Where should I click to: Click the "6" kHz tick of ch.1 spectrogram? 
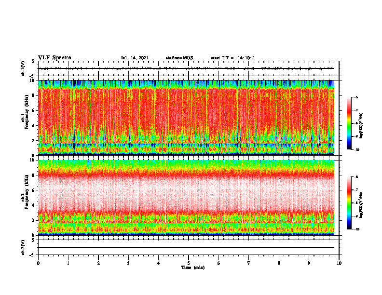tap(33, 110)
